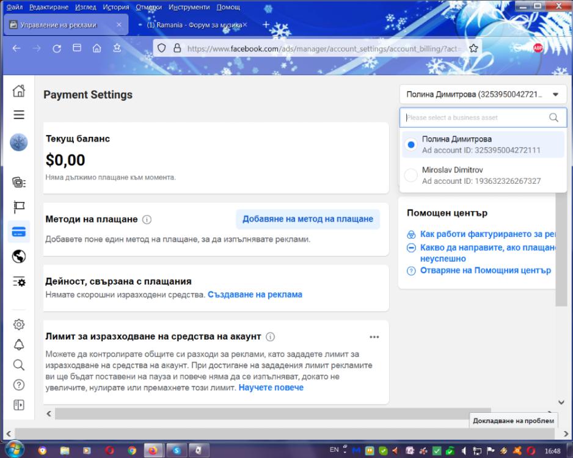The image size is (573, 458).
Task: Follow the Научете повече link
Action: (x=271, y=388)
